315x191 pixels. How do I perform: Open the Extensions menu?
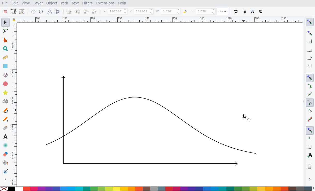coord(105,3)
